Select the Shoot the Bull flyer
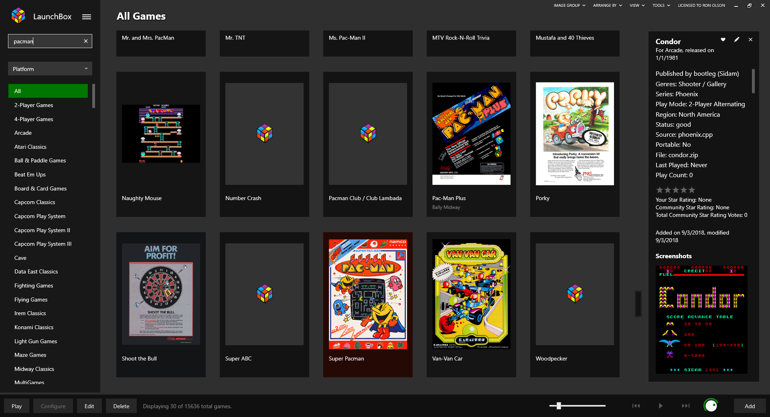Viewport: 770px width, 417px height. (161, 294)
